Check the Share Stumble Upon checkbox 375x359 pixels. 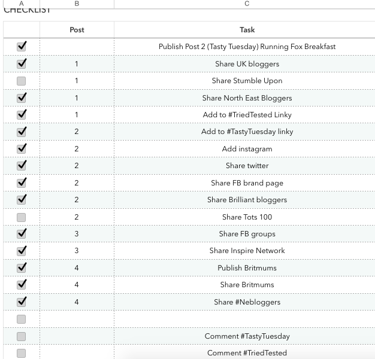point(22,81)
